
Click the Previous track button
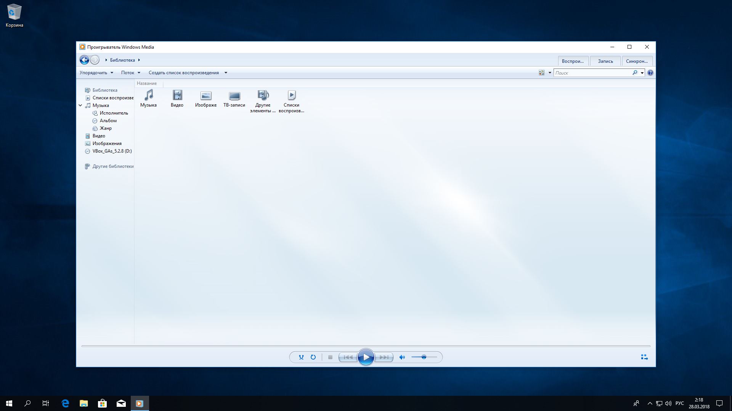pos(348,357)
